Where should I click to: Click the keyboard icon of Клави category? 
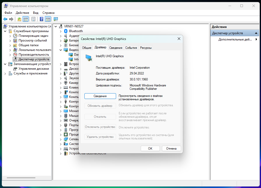click(x=66, y=87)
